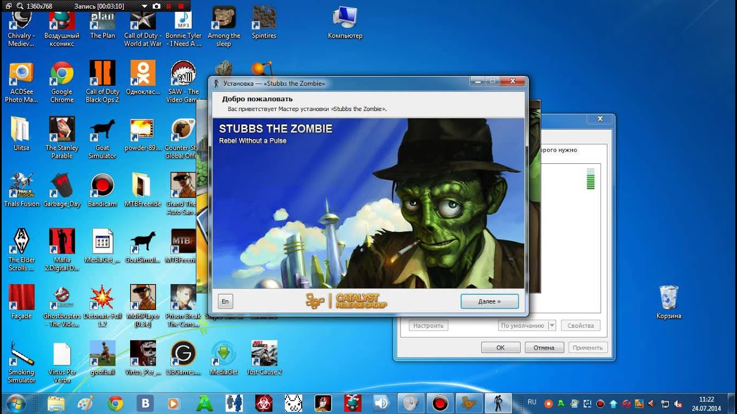Select Prison Break The Conspiracy shortcut
This screenshot has width=737, height=414.
(x=183, y=306)
